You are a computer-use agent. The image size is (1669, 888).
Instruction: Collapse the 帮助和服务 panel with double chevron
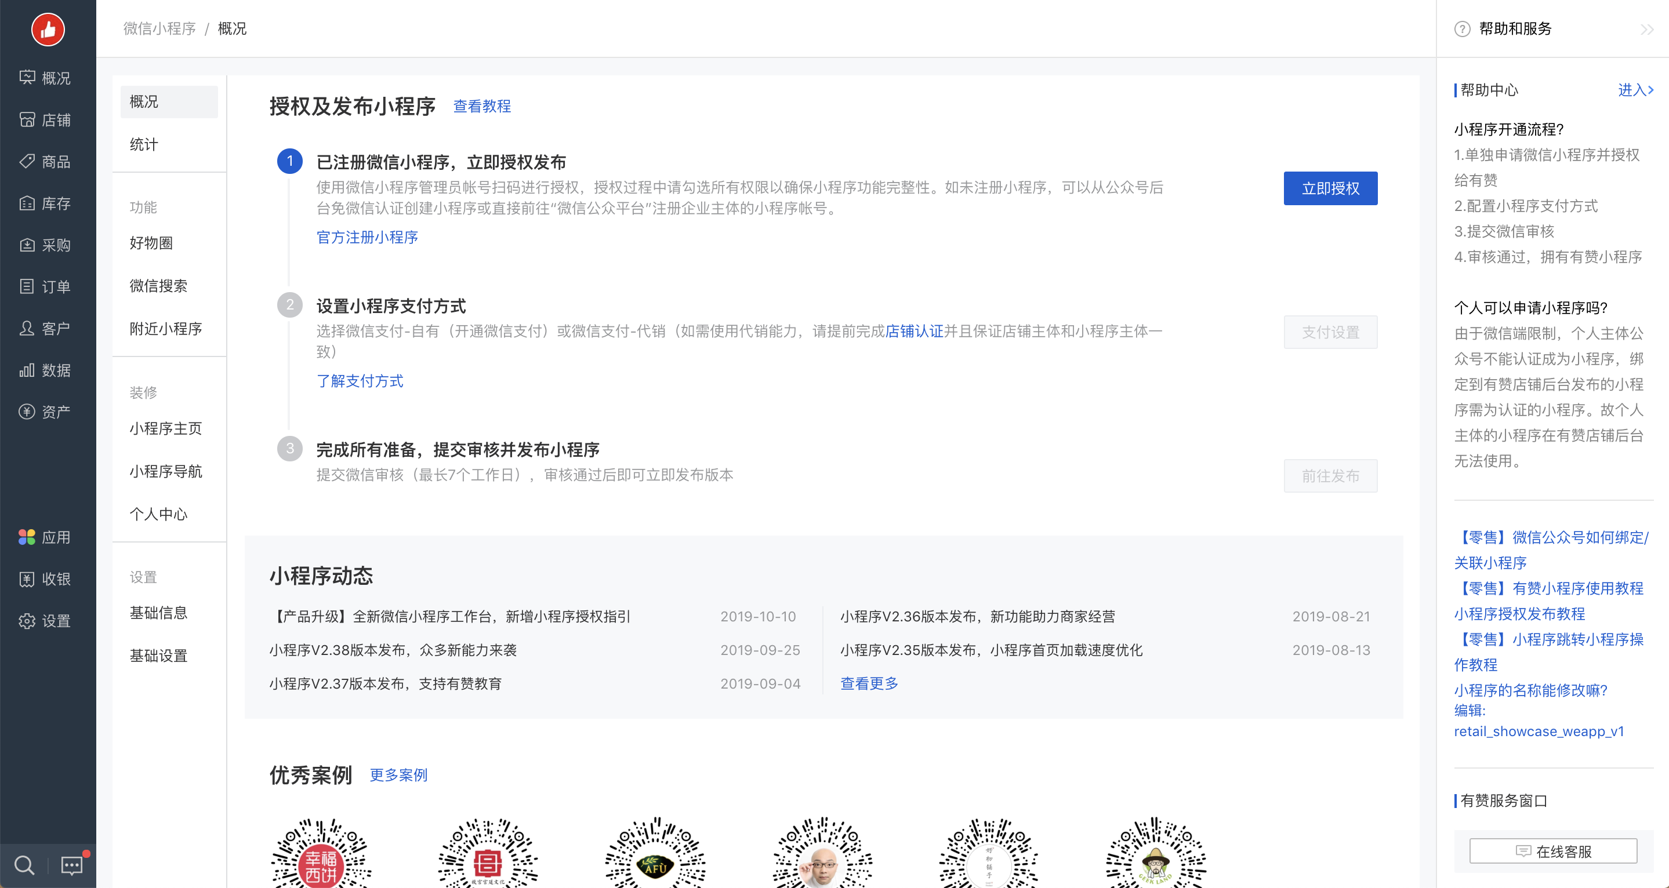coord(1647,29)
